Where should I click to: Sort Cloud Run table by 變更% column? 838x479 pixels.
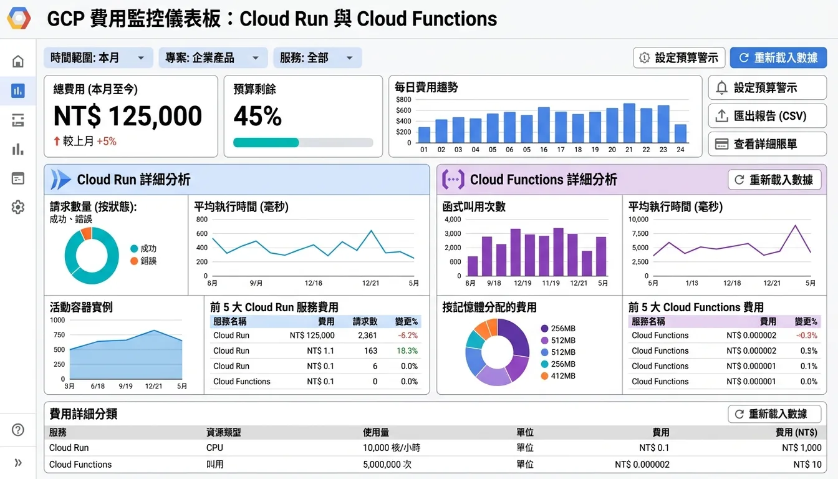coord(407,322)
